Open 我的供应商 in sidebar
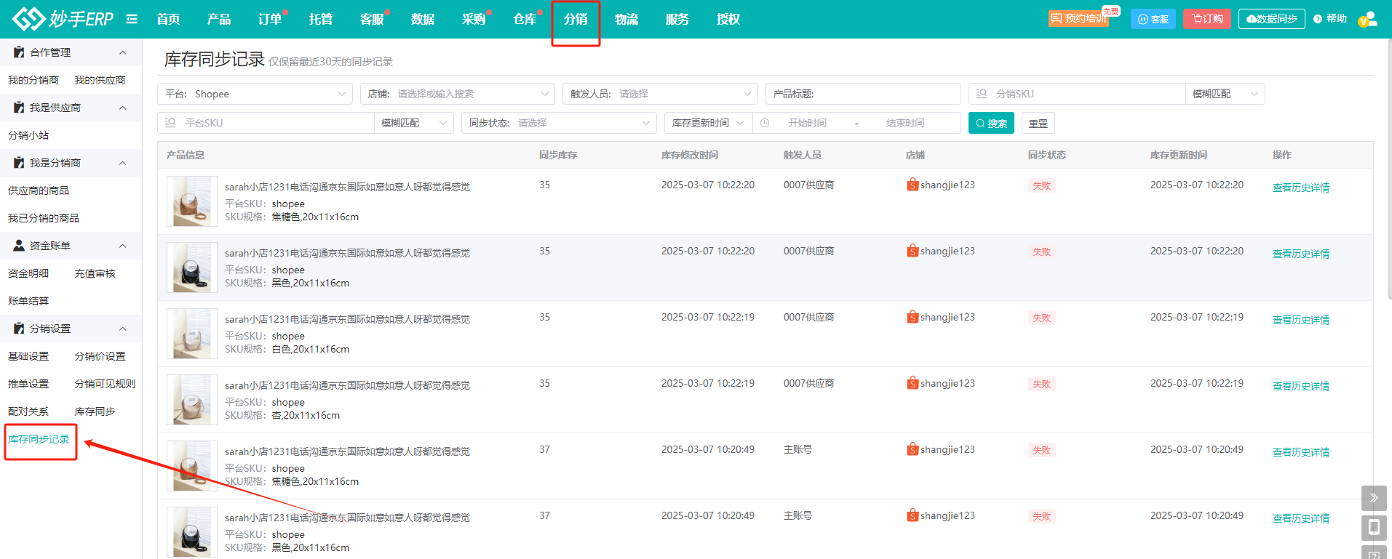This screenshot has width=1392, height=559. (100, 80)
